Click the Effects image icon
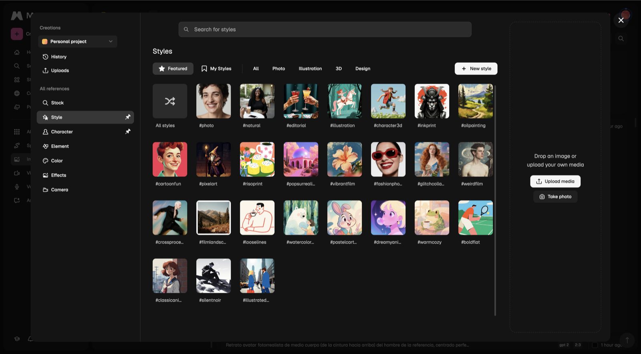The image size is (641, 354). [46, 175]
